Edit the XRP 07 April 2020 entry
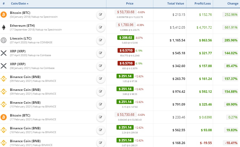 [101, 53]
